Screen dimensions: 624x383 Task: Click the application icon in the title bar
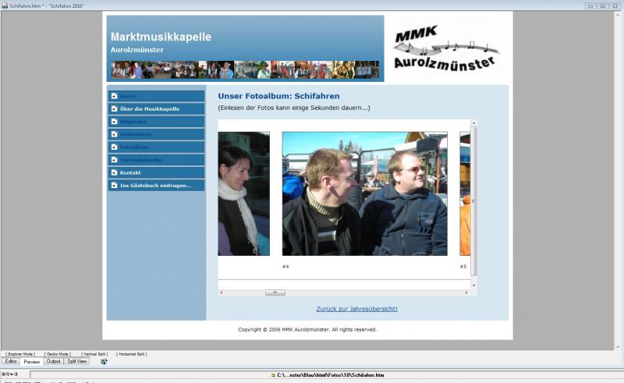(x=5, y=5)
